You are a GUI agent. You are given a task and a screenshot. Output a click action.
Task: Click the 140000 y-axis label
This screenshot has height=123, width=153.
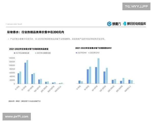pos(12,58)
